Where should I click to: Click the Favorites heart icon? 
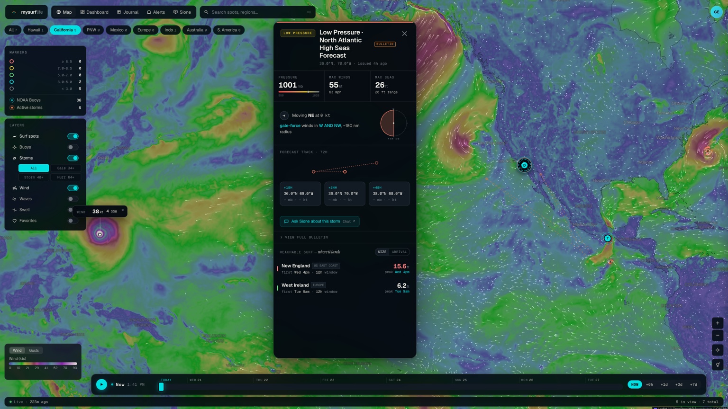[14, 221]
